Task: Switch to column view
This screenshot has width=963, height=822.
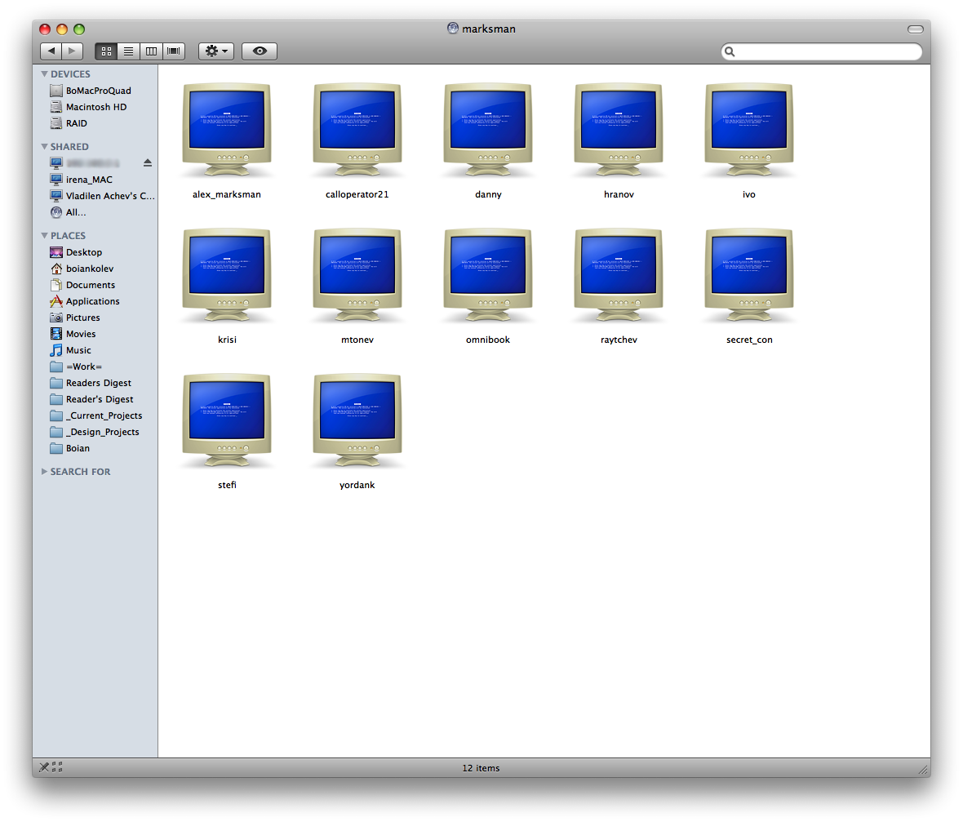Action: click(x=151, y=51)
